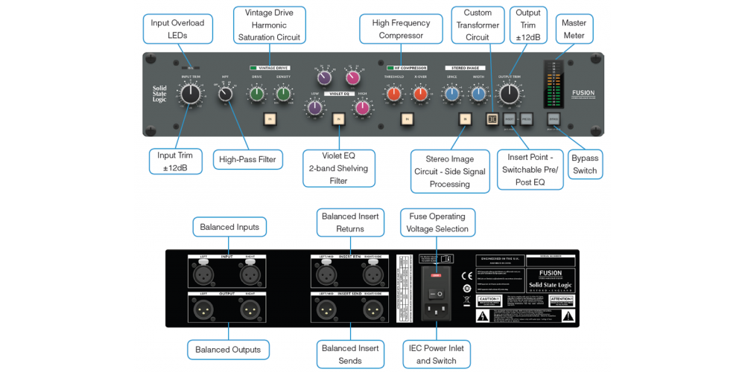Click the red X-Over knob
The image size is (745, 372).
420,94
